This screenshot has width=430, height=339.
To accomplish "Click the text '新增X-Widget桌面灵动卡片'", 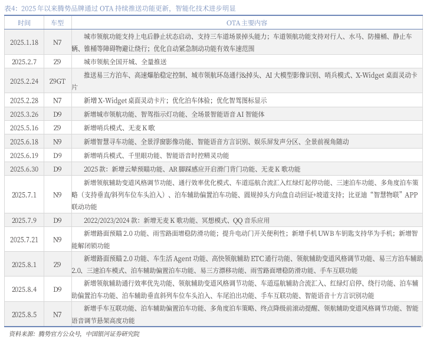I will 125,101.
